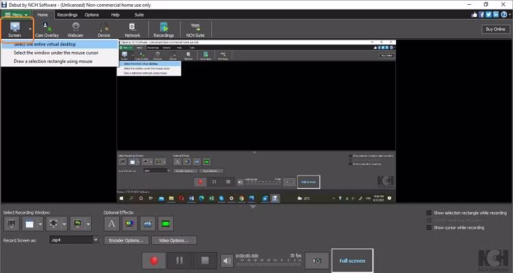Screen dimensions: 513x273
Task: Open the color adjustments effect icon
Action: pyautogui.click(x=130, y=224)
